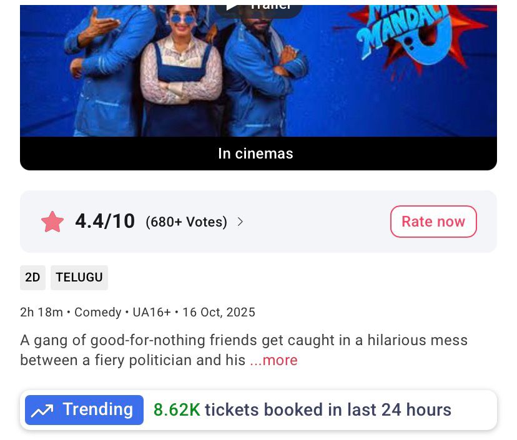517x440 pixels.
Task: Click the UA16+ certification label
Action: [x=152, y=312]
